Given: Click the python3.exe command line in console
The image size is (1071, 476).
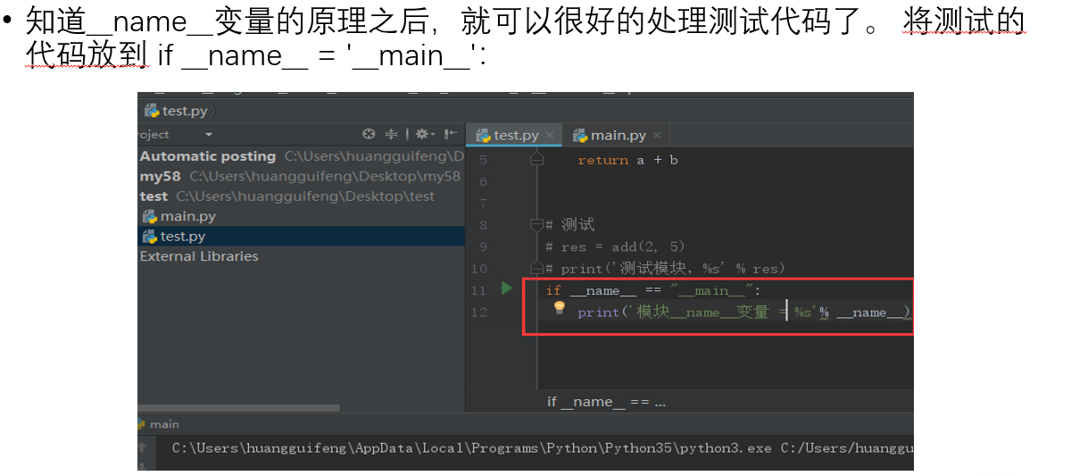Looking at the screenshot, I should tap(542, 447).
